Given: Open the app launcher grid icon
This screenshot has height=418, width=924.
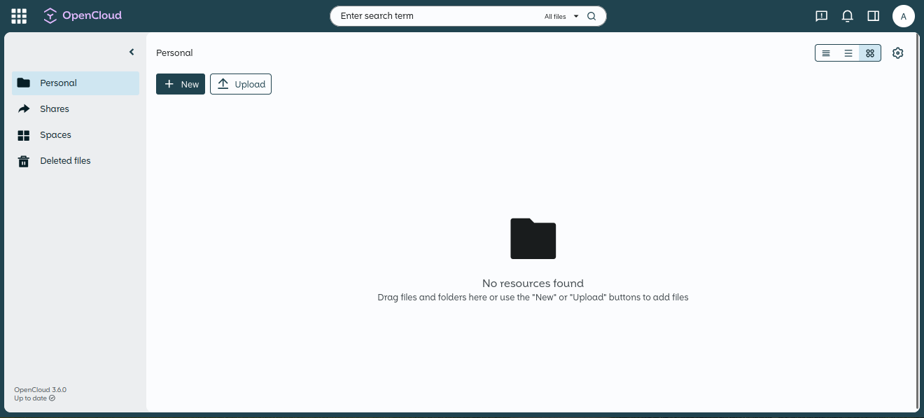Looking at the screenshot, I should coord(18,15).
